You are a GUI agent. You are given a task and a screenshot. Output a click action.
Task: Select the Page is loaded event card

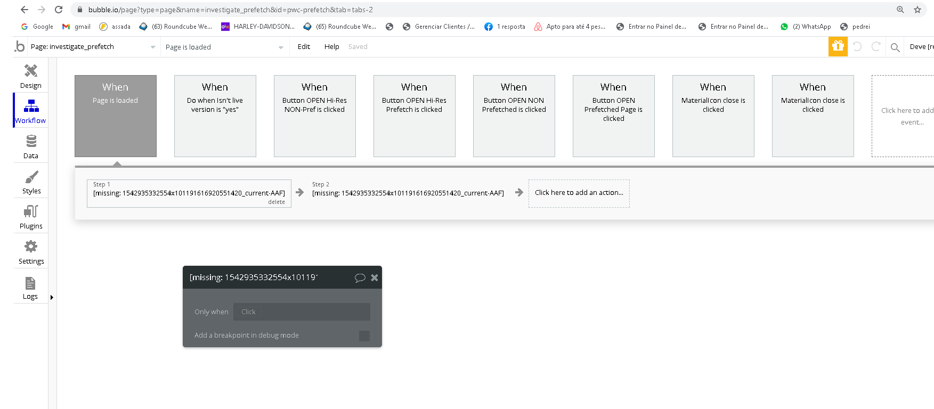click(116, 116)
